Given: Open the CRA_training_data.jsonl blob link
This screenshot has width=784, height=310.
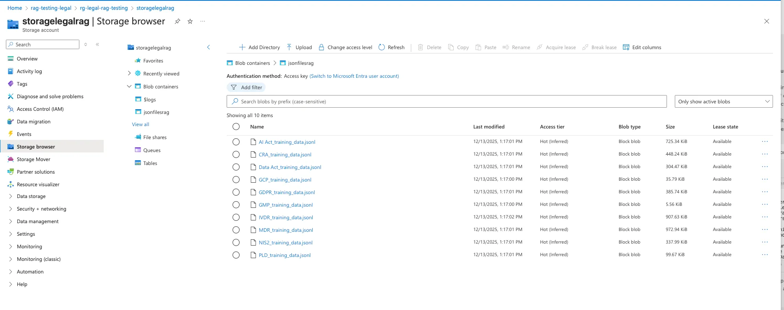Looking at the screenshot, I should [x=285, y=154].
